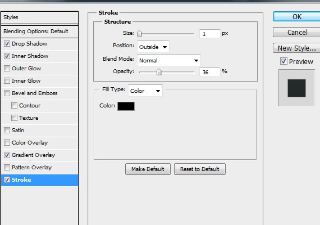Open the Position dropdown set to Outside
The image size is (320, 225).
pos(153,47)
